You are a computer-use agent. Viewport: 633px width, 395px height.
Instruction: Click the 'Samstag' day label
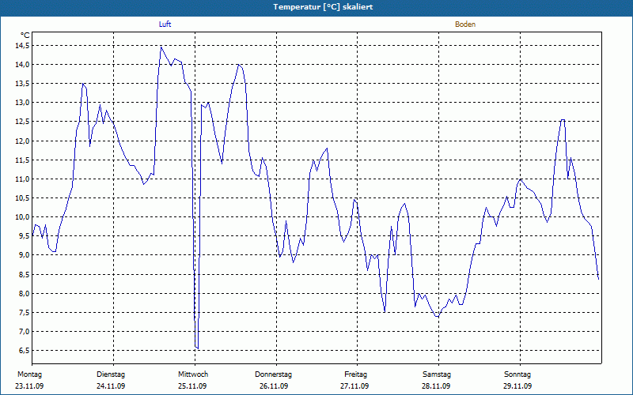[x=437, y=374]
